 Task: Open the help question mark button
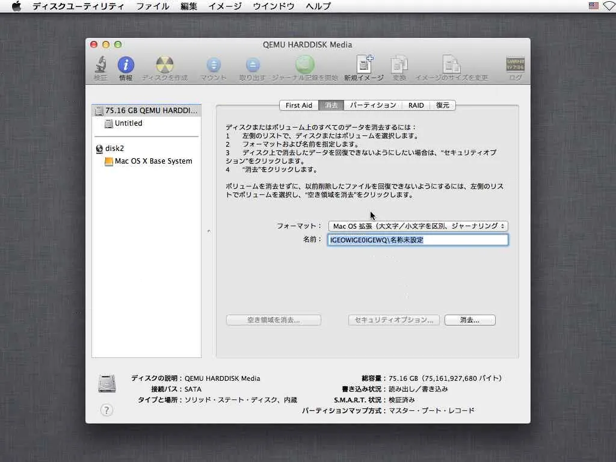[106, 410]
